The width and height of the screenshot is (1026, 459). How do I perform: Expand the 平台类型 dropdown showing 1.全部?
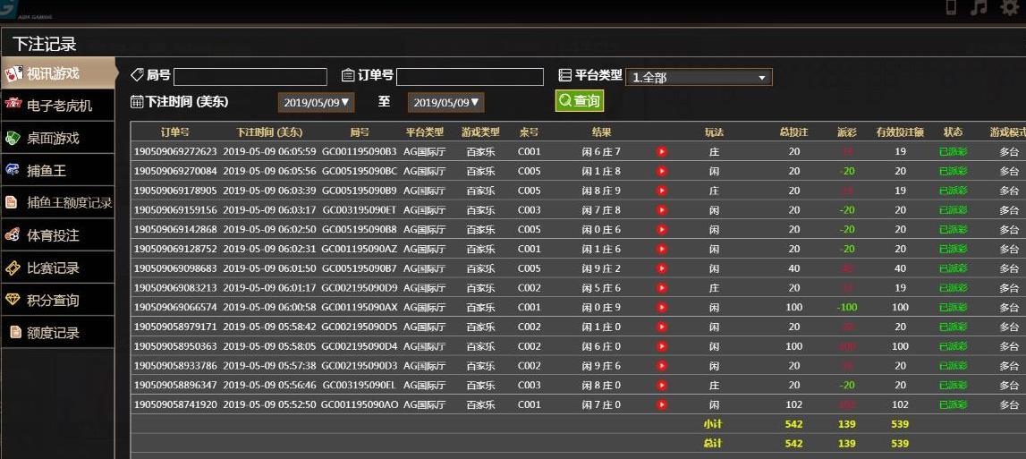(x=699, y=77)
